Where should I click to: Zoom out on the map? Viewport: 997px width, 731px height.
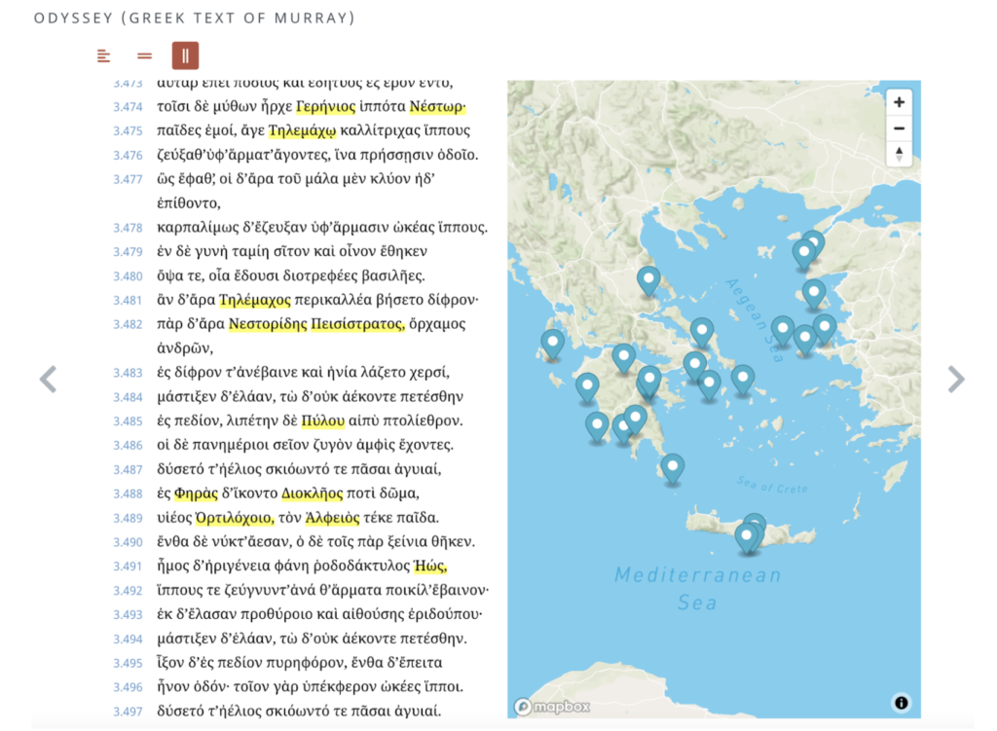point(899,128)
